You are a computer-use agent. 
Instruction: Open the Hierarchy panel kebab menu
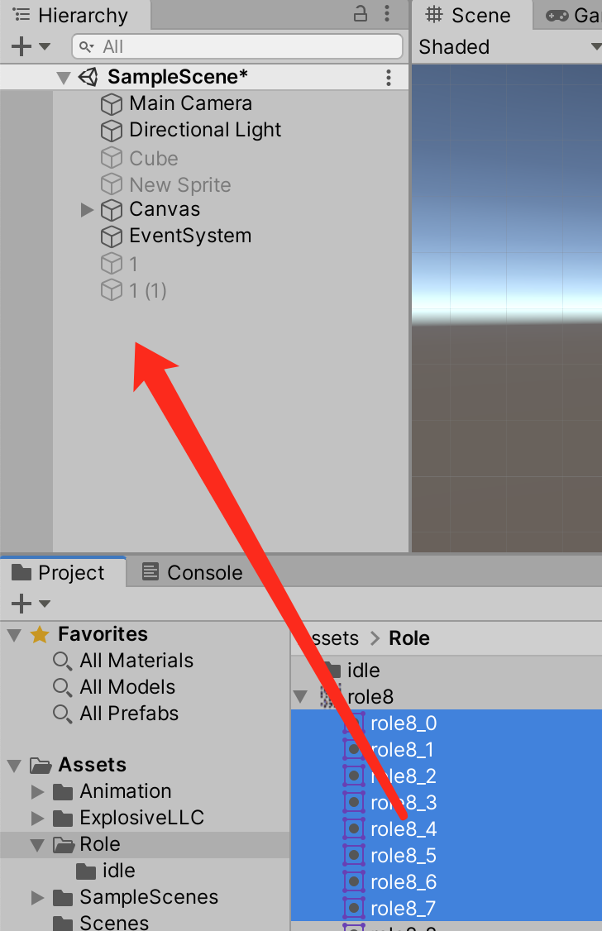(x=387, y=14)
